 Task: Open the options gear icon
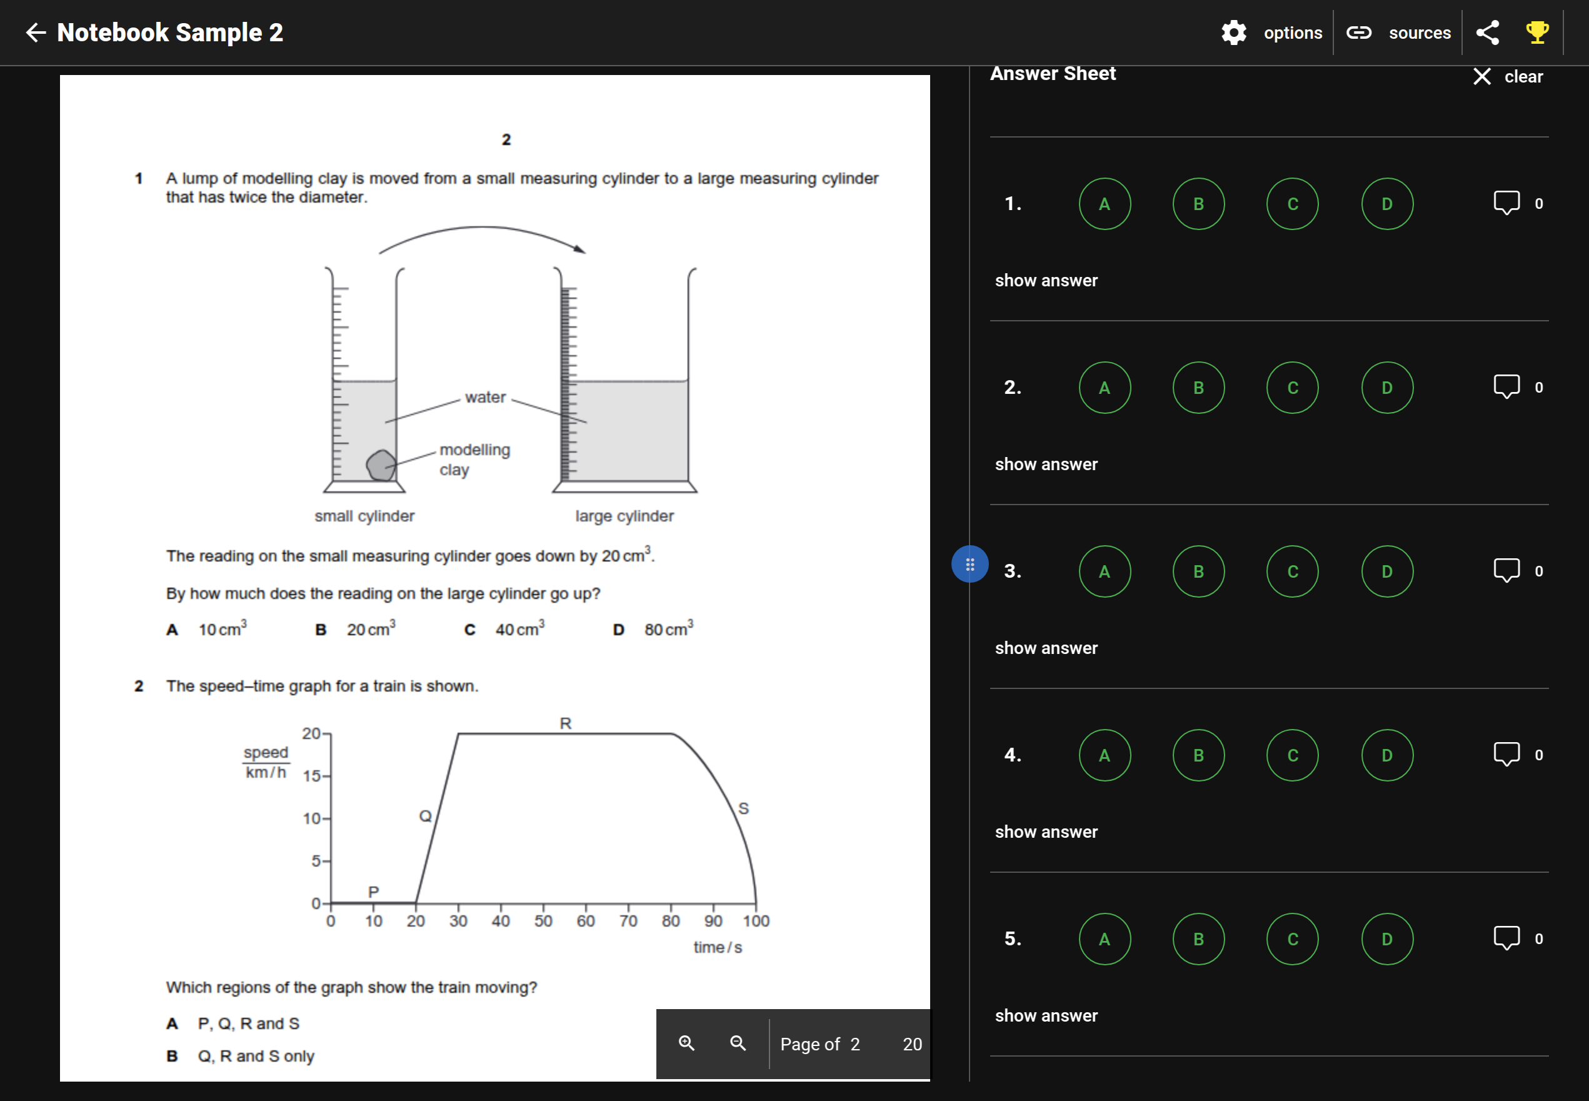point(1234,33)
